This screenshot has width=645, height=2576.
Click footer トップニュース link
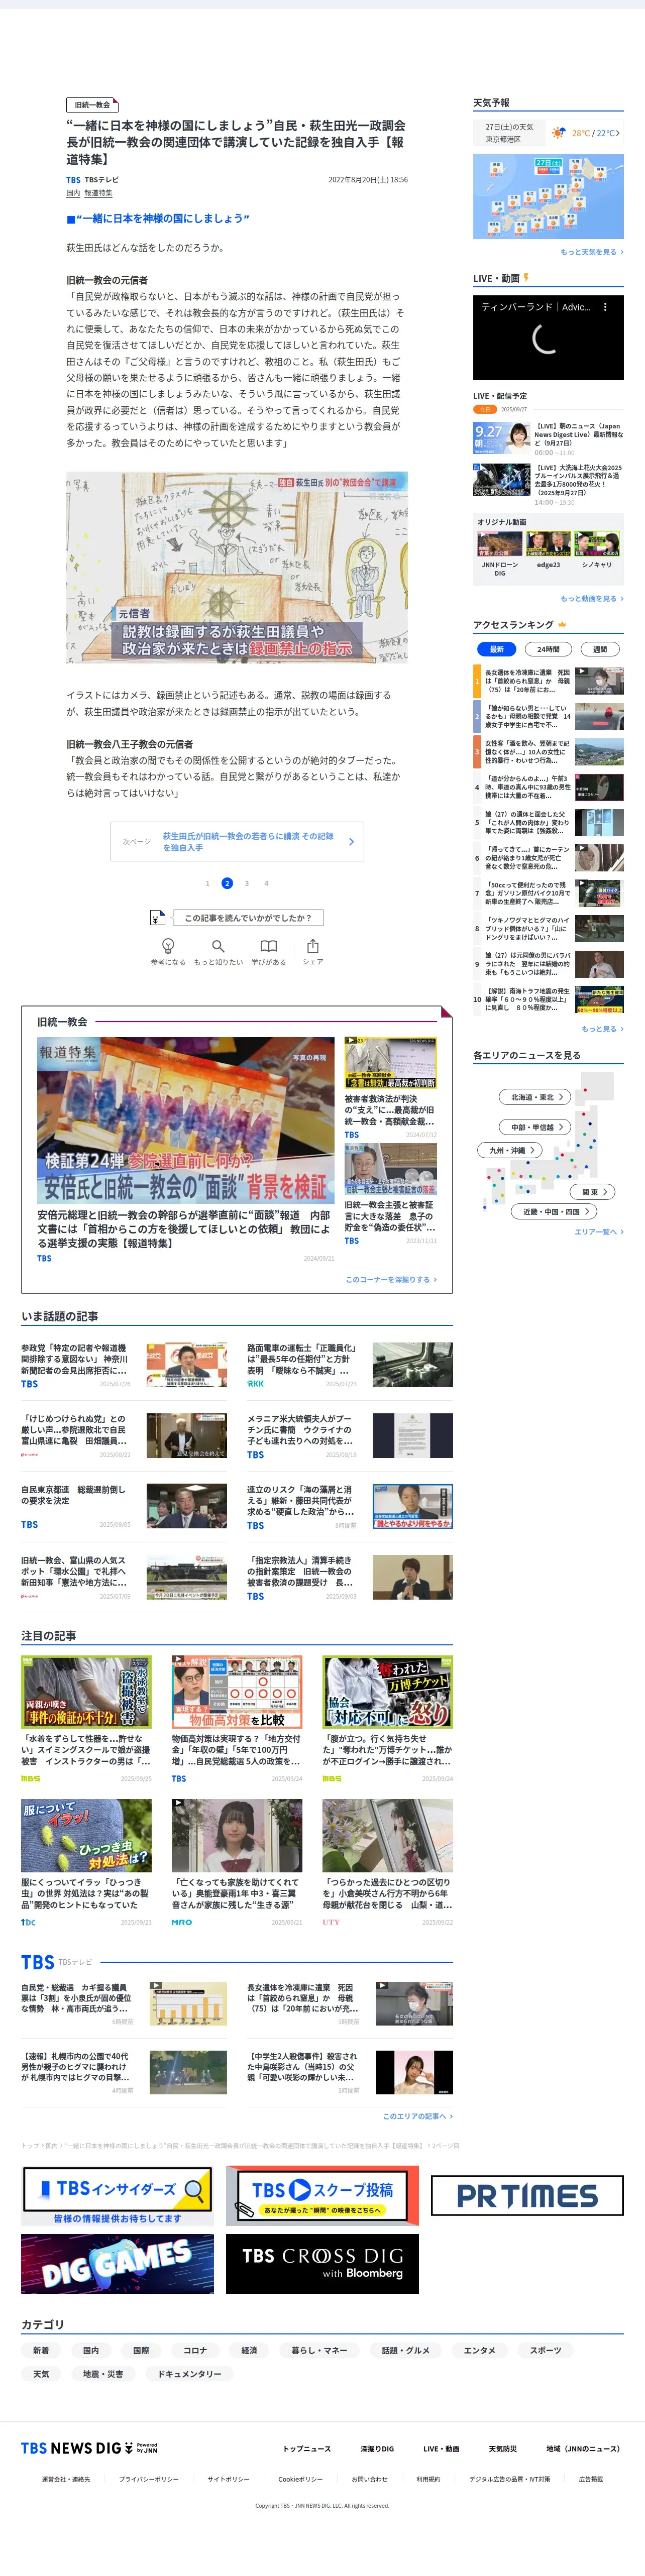[x=306, y=2449]
